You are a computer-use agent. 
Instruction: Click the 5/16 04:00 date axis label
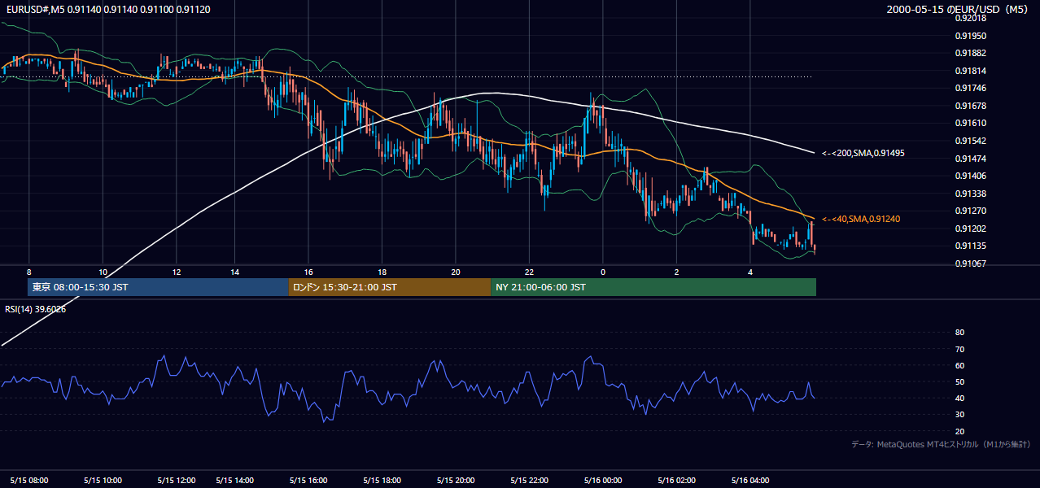coord(751,480)
